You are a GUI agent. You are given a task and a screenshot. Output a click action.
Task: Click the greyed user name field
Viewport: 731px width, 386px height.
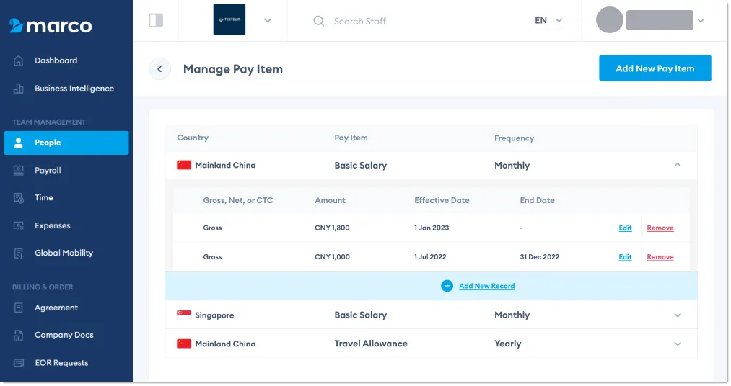click(660, 20)
